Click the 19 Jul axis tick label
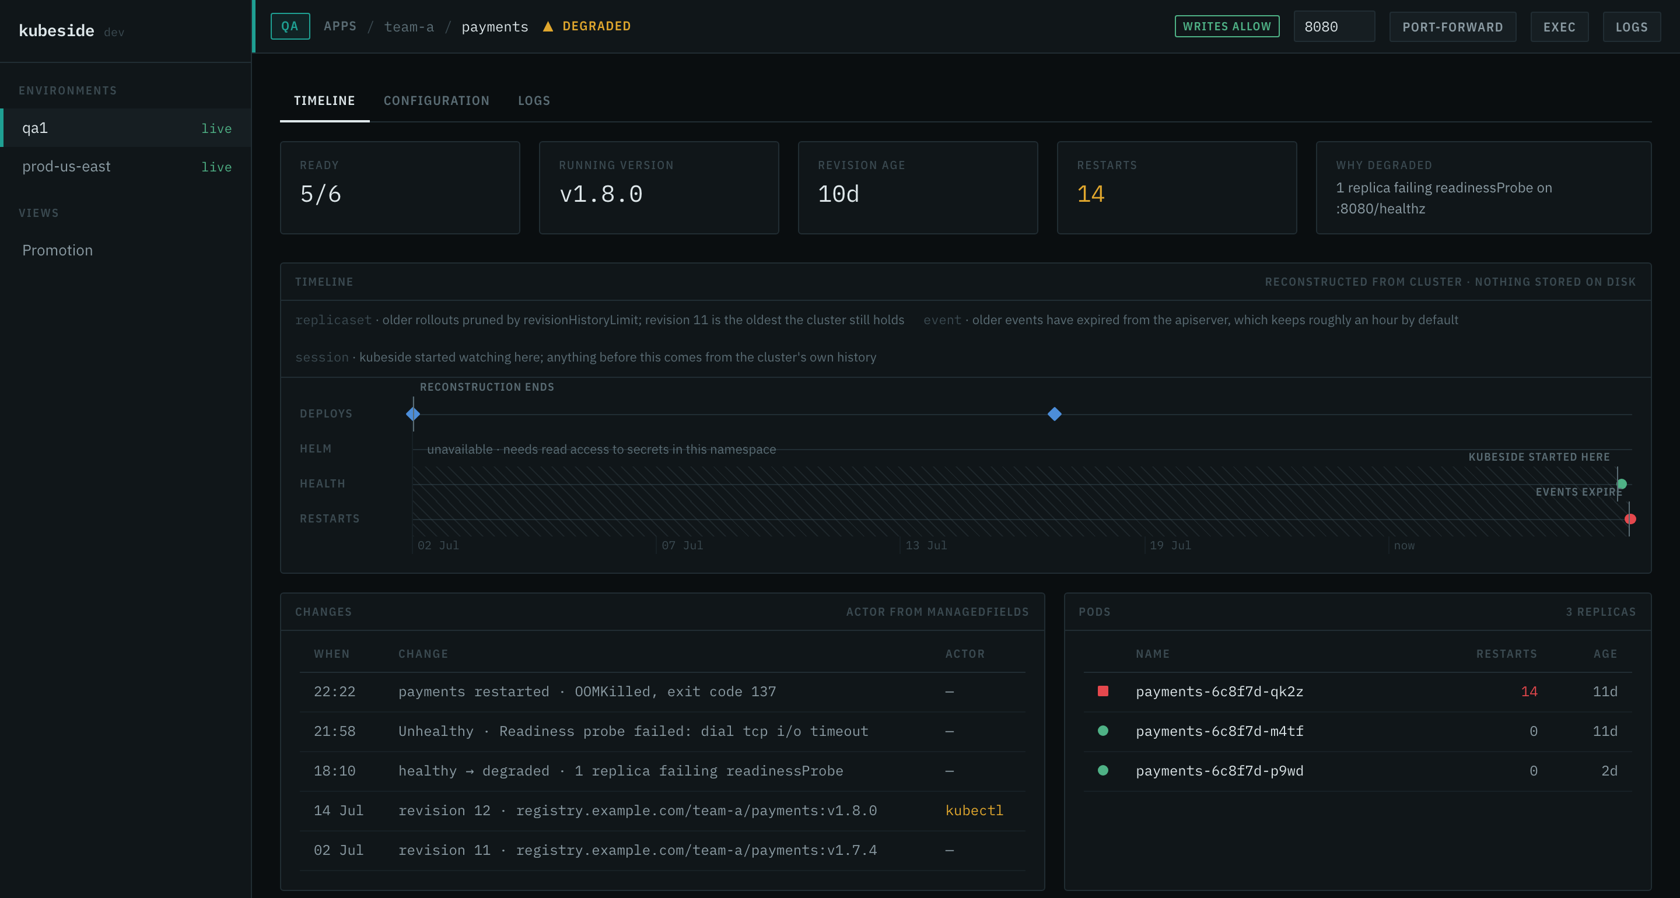This screenshot has width=1680, height=898. 1170,545
